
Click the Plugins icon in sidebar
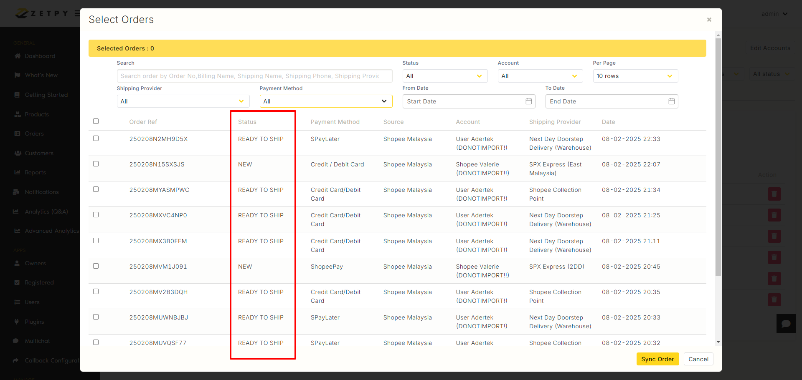click(x=17, y=322)
